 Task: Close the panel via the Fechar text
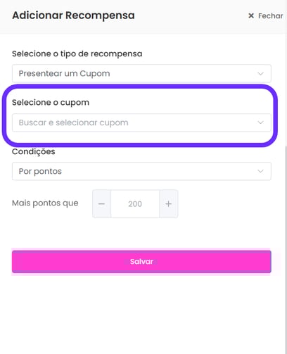(270, 15)
